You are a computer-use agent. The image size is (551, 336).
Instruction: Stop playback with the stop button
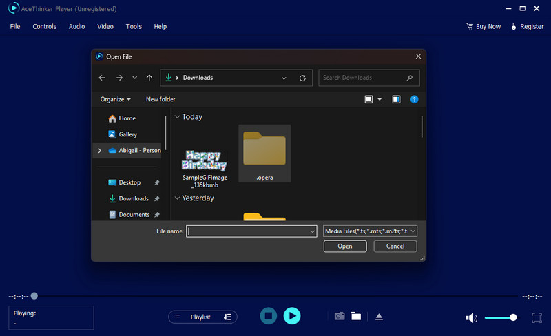[269, 315]
